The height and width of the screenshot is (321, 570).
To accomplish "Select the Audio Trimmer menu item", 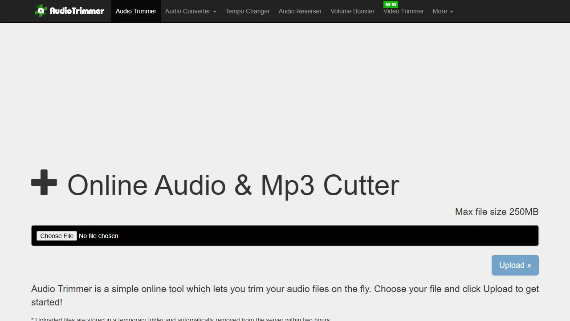I will [136, 11].
